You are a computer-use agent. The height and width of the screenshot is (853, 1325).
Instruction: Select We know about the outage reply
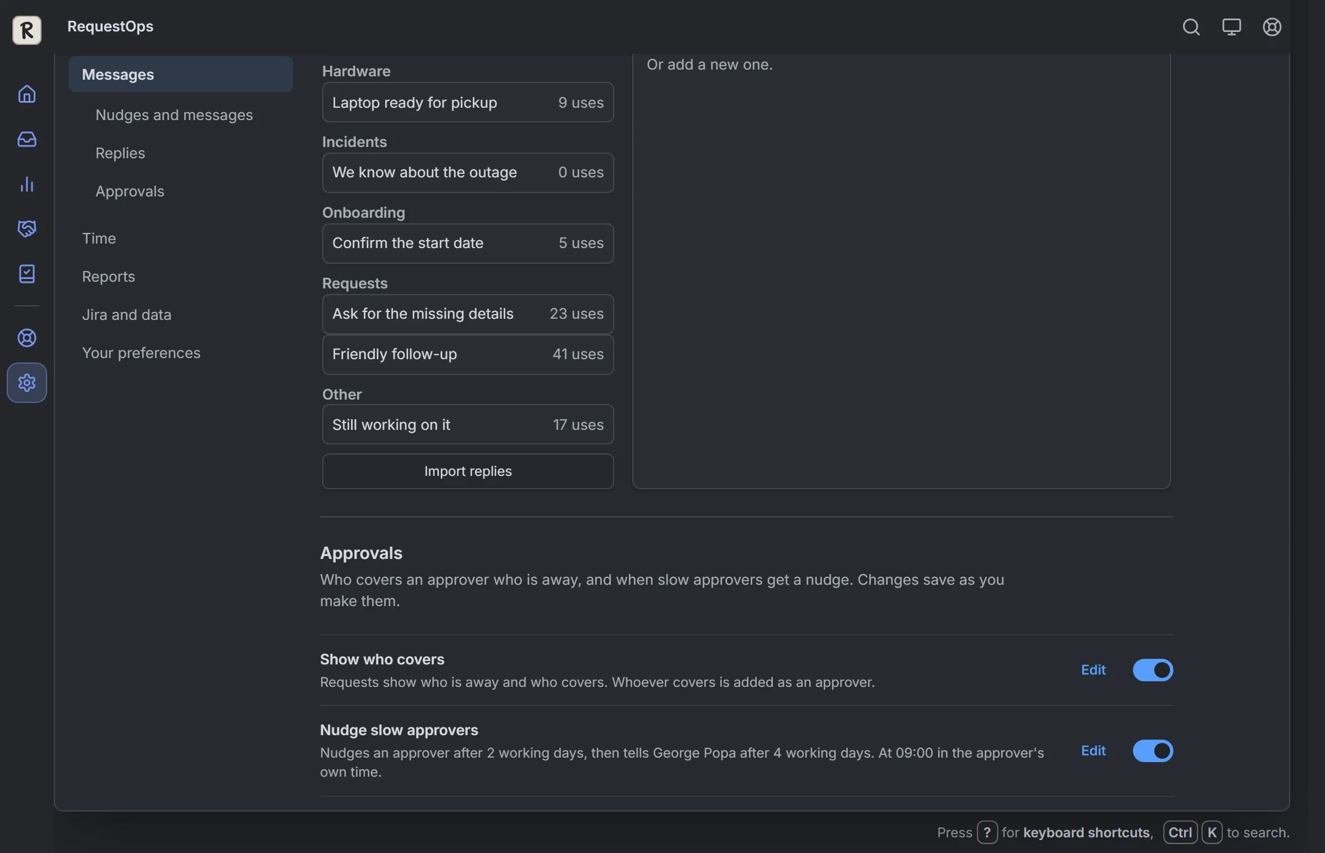468,172
